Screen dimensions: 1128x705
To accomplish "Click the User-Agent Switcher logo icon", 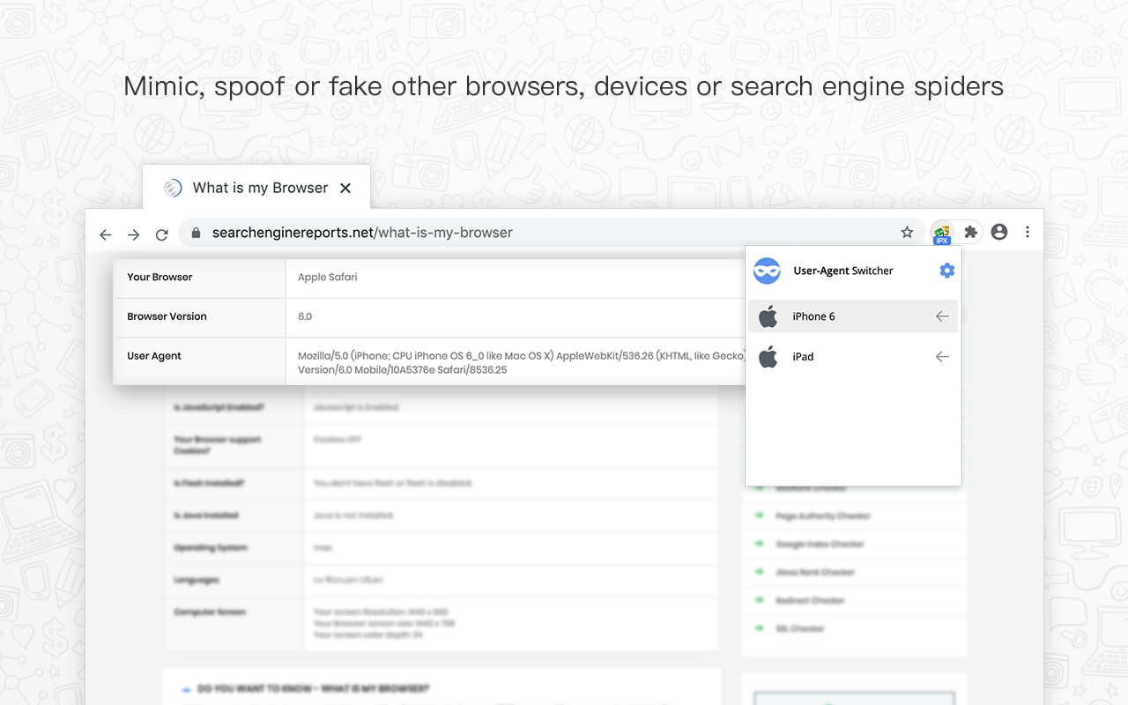I will coord(767,271).
